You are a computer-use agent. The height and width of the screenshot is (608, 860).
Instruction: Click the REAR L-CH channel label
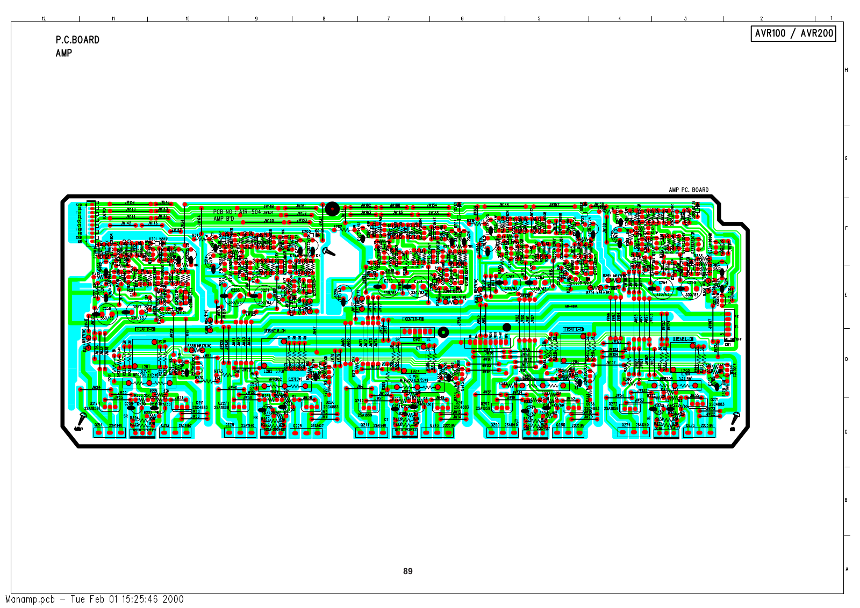pyautogui.click(x=683, y=339)
